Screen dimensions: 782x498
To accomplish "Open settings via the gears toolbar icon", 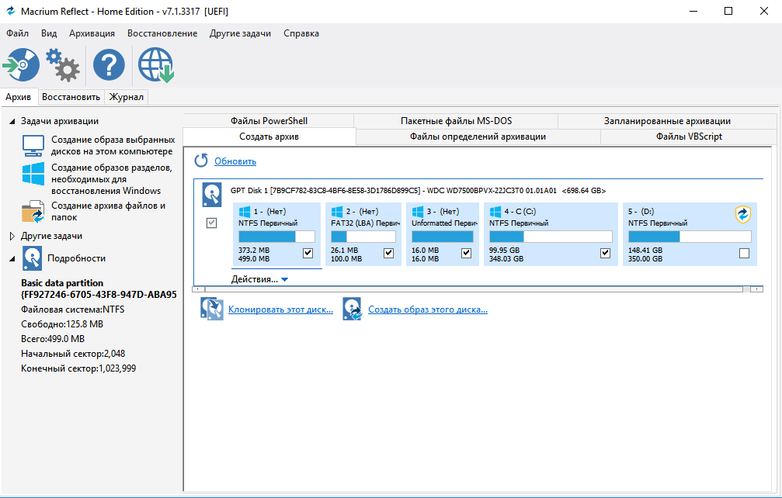I will [x=63, y=64].
